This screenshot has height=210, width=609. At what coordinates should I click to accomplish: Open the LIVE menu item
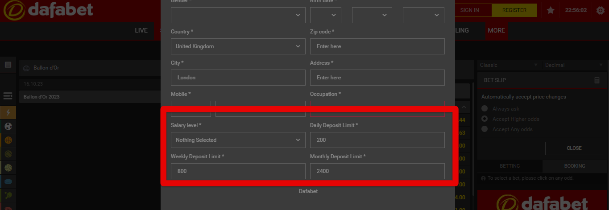[141, 31]
